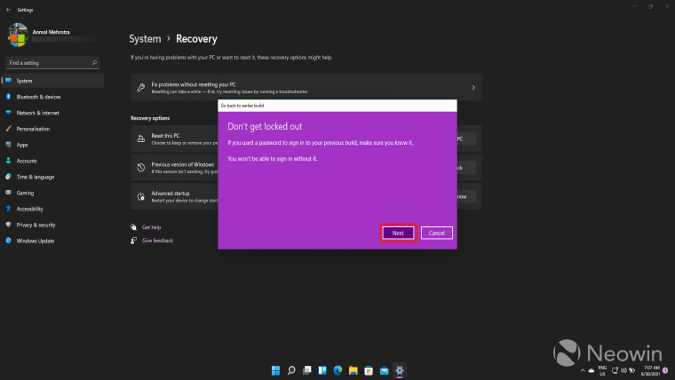Open Gaming settings
The width and height of the screenshot is (675, 380).
coord(53,193)
